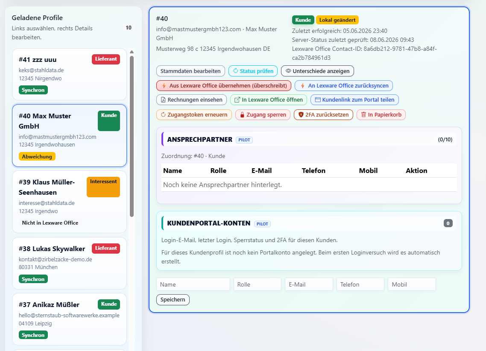Viewport: 486px width, 351px height.
Task: Click Synchron badge on Anikaz Müßler card
Action: click(x=33, y=335)
